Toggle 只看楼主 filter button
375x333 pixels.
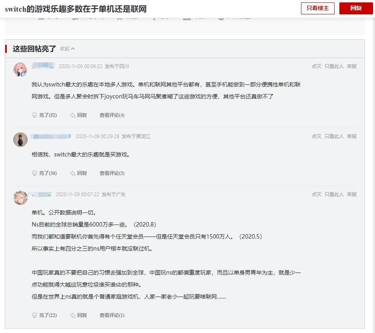click(x=317, y=8)
